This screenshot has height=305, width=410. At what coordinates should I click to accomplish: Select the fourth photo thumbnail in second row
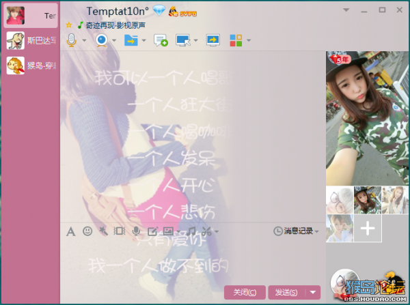[x=340, y=228]
